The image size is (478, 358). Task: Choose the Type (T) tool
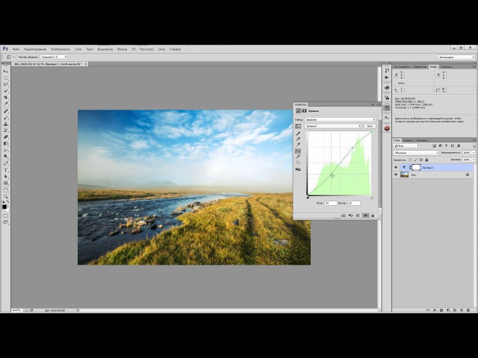(6, 169)
